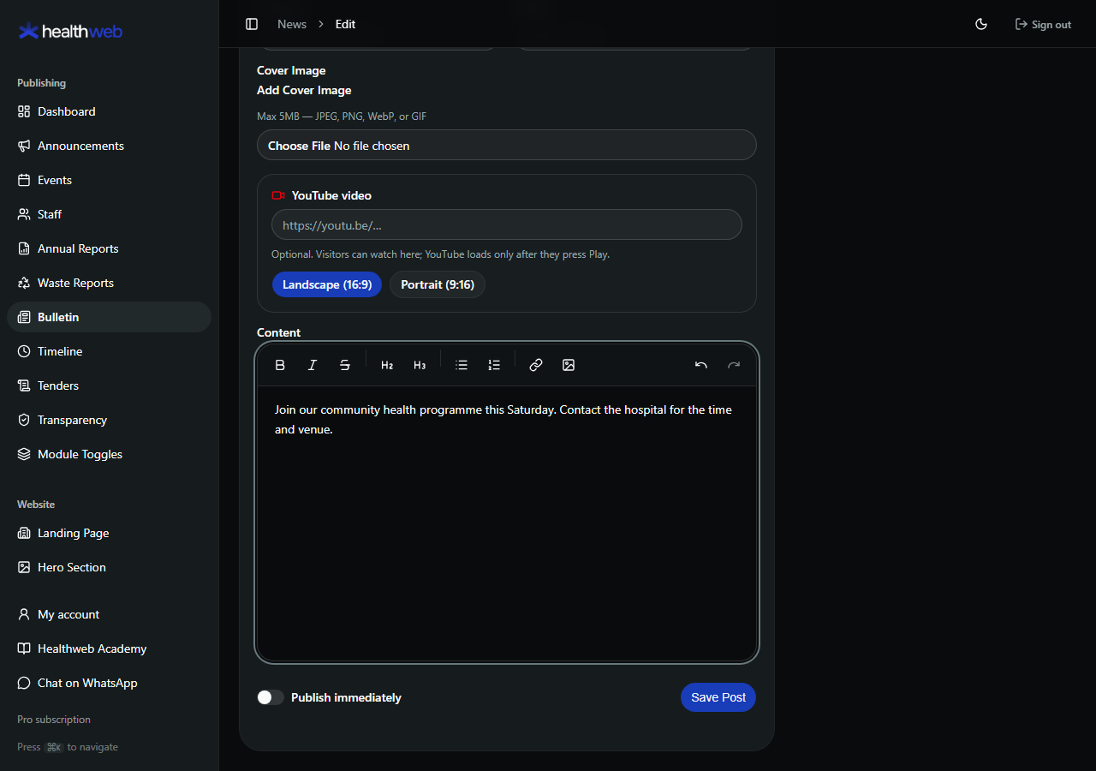
Task: Open My account page
Action: pyautogui.click(x=109, y=614)
